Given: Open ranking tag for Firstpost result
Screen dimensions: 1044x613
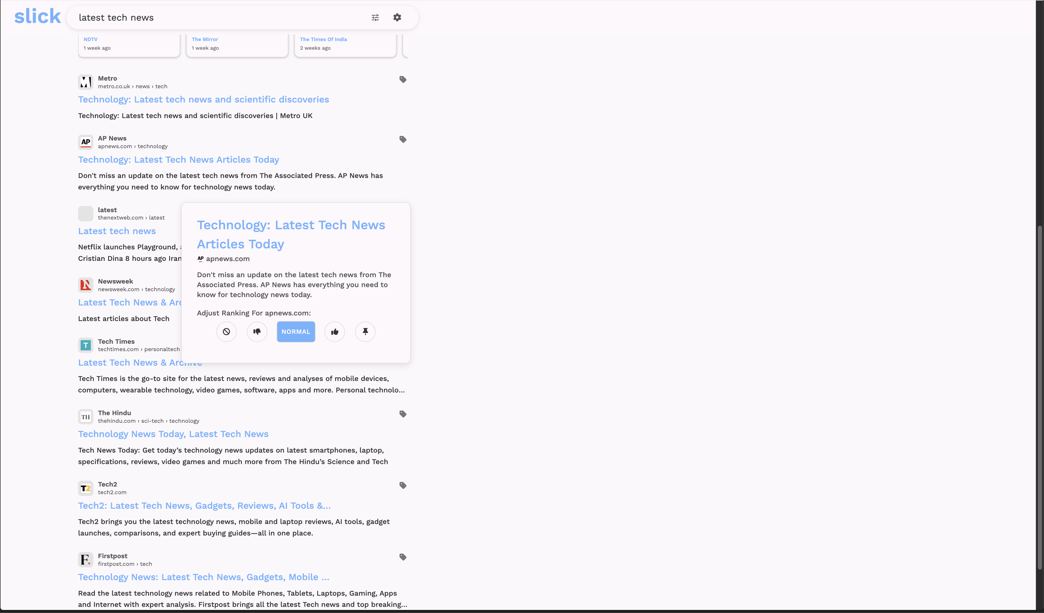Looking at the screenshot, I should [403, 557].
